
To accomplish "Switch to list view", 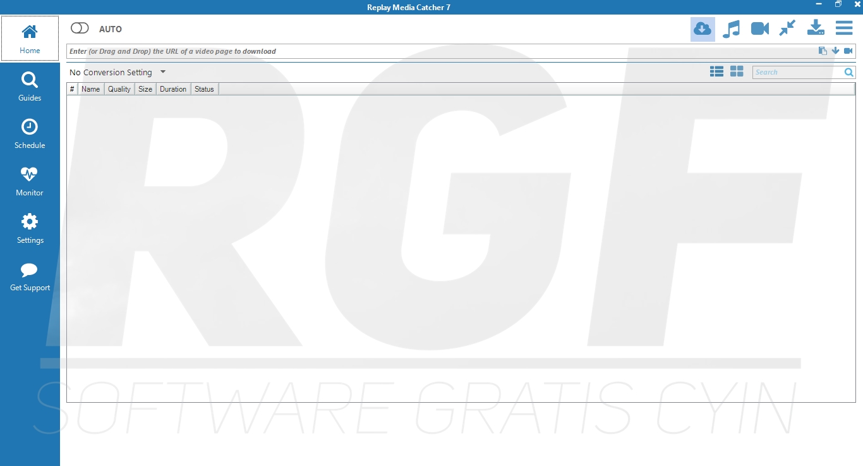I will click(716, 71).
